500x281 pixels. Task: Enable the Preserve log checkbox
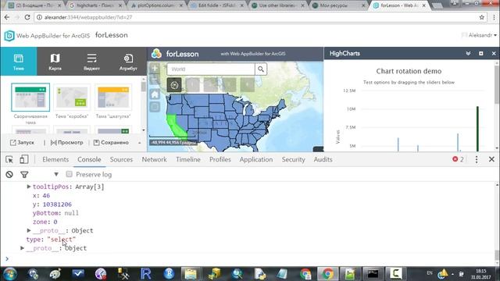[x=69, y=174]
